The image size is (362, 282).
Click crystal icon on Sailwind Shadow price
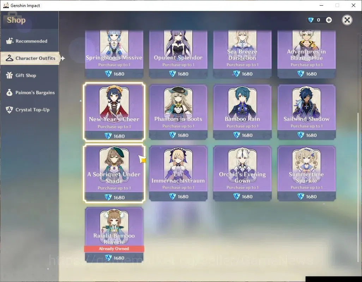click(x=301, y=135)
